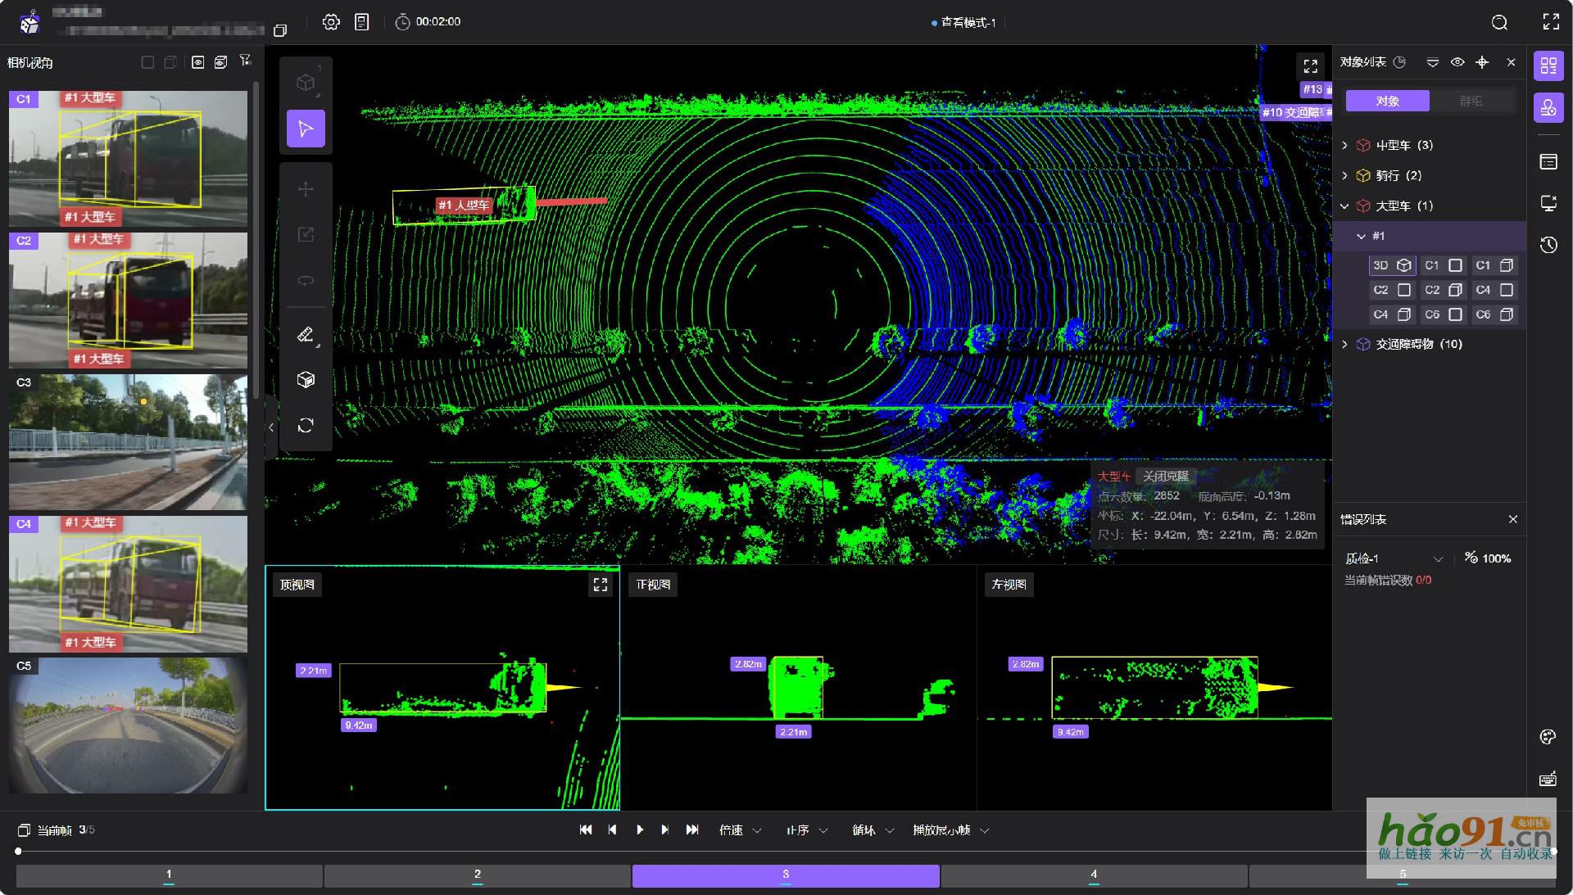Collapse the 大型车 (1) category
The height and width of the screenshot is (895, 1573).
[x=1344, y=206]
